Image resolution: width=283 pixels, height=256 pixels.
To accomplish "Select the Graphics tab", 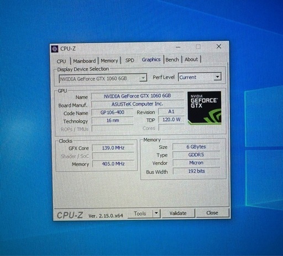I will tap(151, 60).
